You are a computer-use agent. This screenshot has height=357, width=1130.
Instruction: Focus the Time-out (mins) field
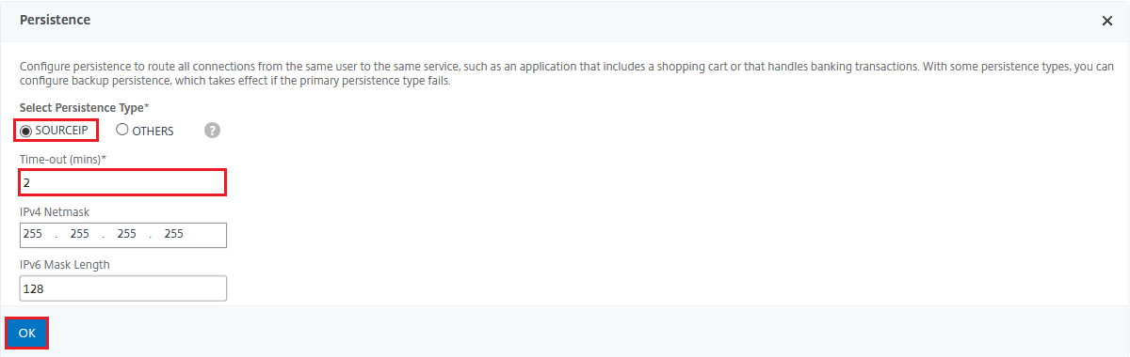coord(123,182)
